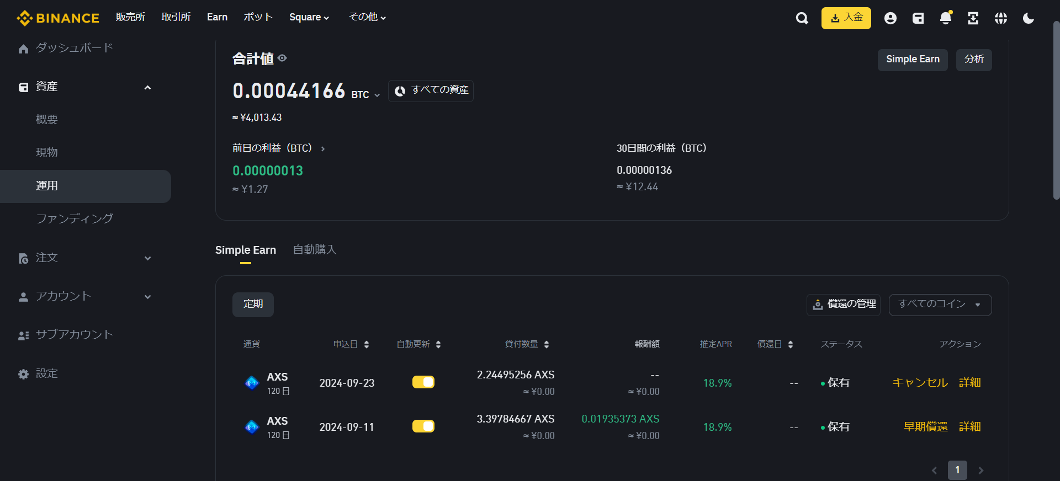Expand the アカウント sidebar section
Viewport: 1060px width, 481px height.
(147, 297)
